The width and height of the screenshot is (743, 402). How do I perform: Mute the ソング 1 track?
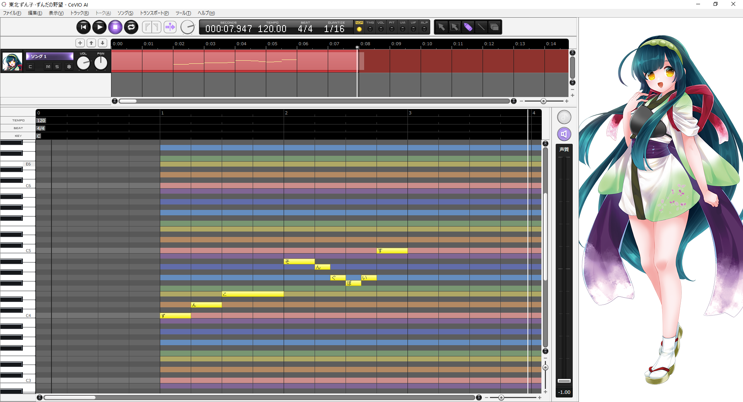48,67
